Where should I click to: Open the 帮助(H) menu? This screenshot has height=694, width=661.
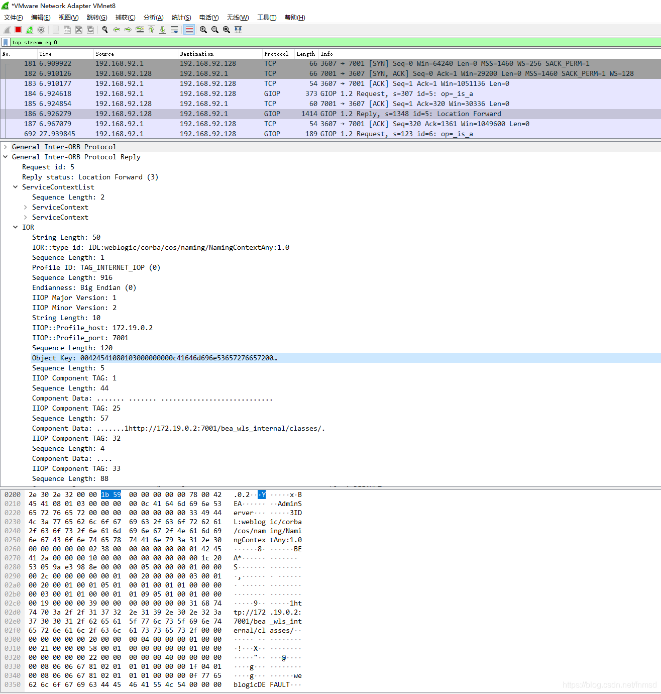(x=295, y=18)
